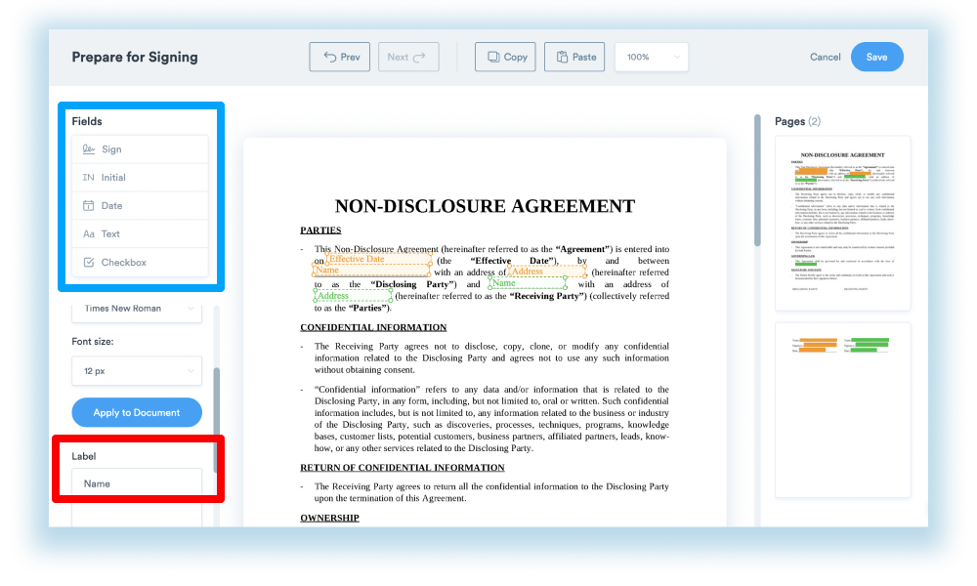Viewport: 977px width, 586px height.
Task: Open page 1 thumbnail
Action: click(842, 223)
